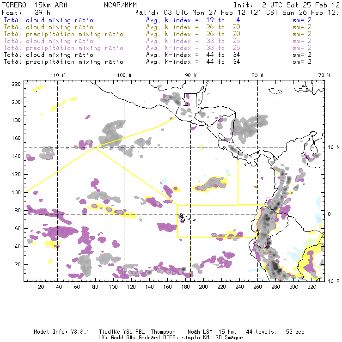Viewport: 342px width, 342px height.
Task: Click the "10 N" latitude label
Action: tap(334, 147)
